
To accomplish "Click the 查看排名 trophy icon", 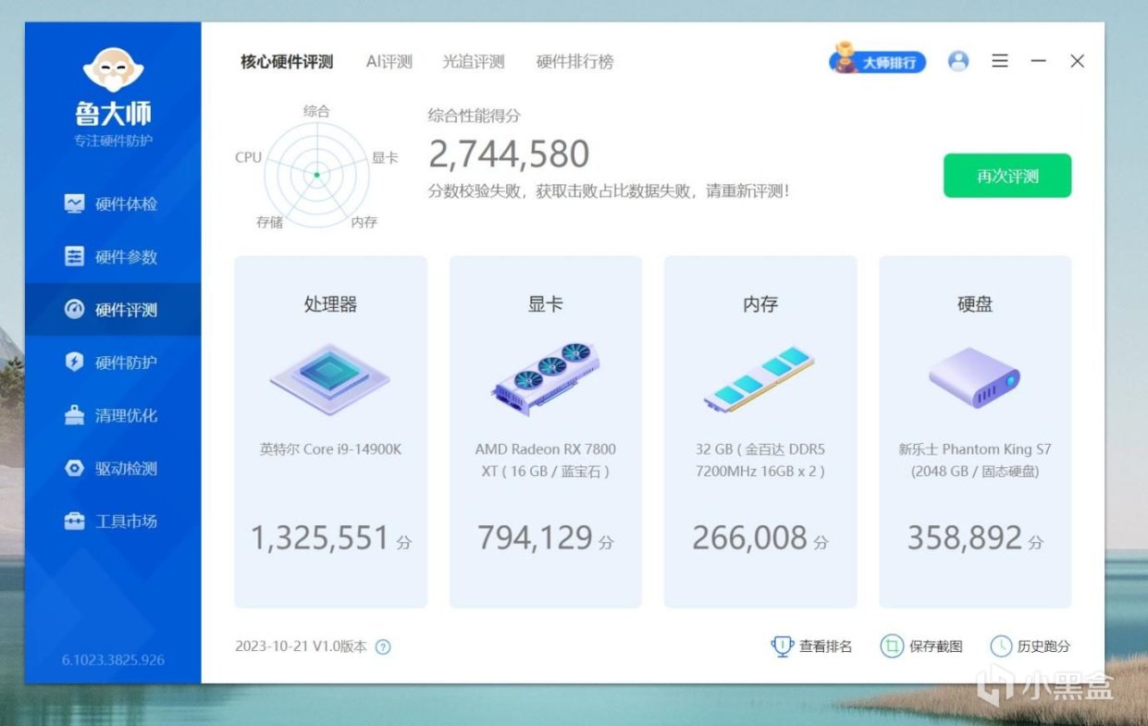I will pyautogui.click(x=783, y=646).
